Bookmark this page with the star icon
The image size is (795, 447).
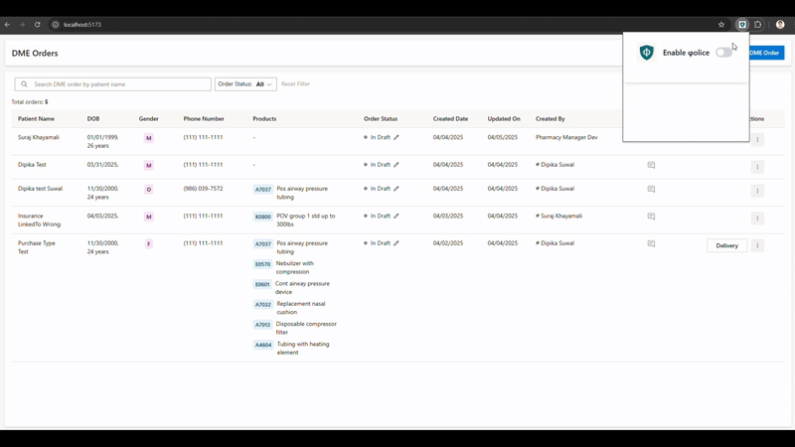pyautogui.click(x=721, y=24)
